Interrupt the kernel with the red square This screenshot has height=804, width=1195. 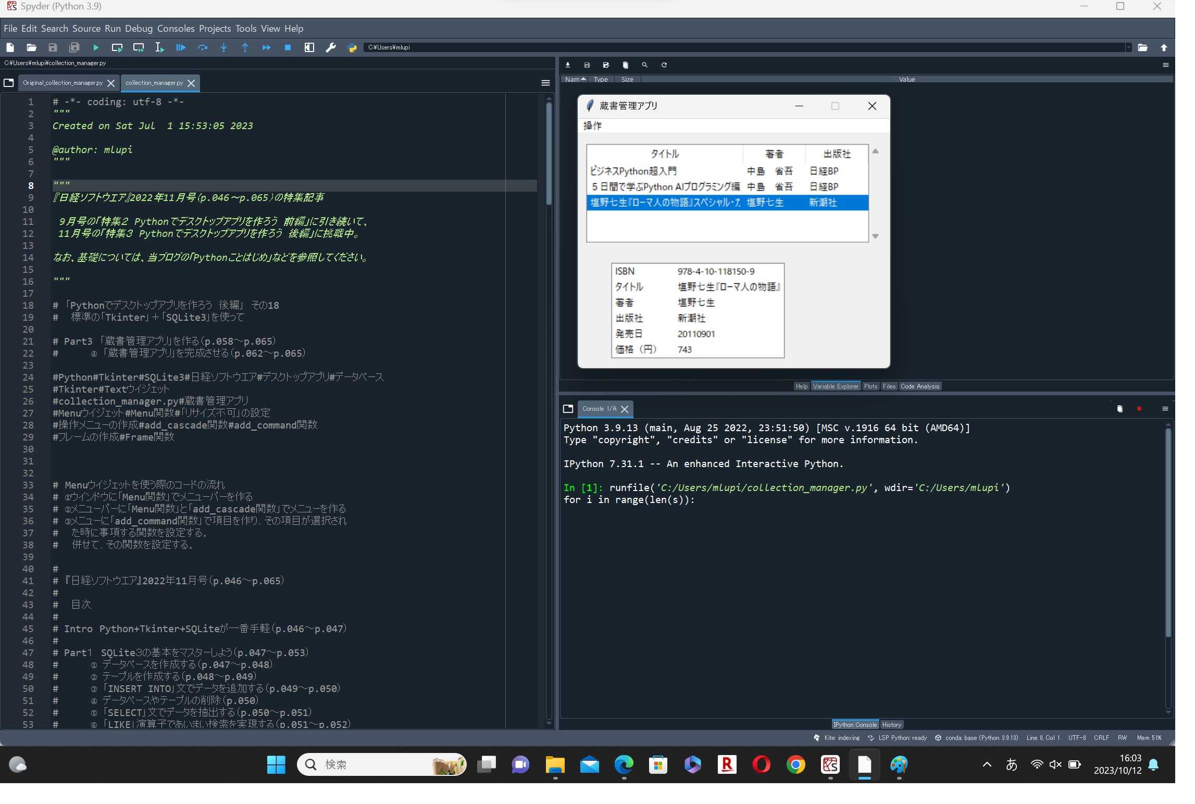pos(1140,409)
